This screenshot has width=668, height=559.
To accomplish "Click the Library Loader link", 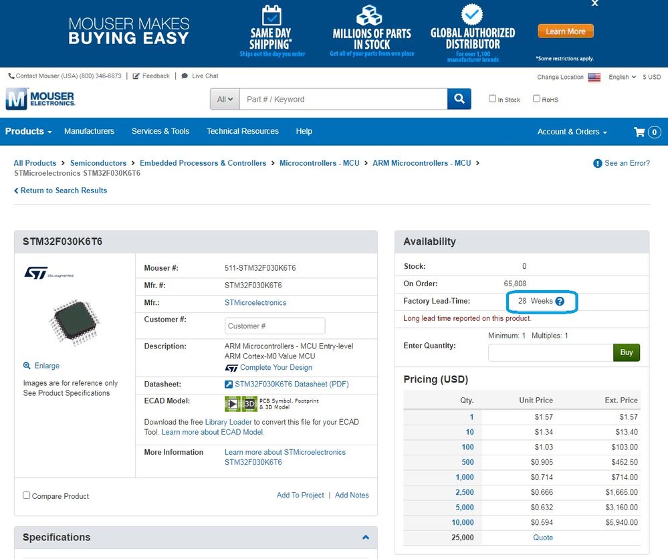I will (x=228, y=422).
